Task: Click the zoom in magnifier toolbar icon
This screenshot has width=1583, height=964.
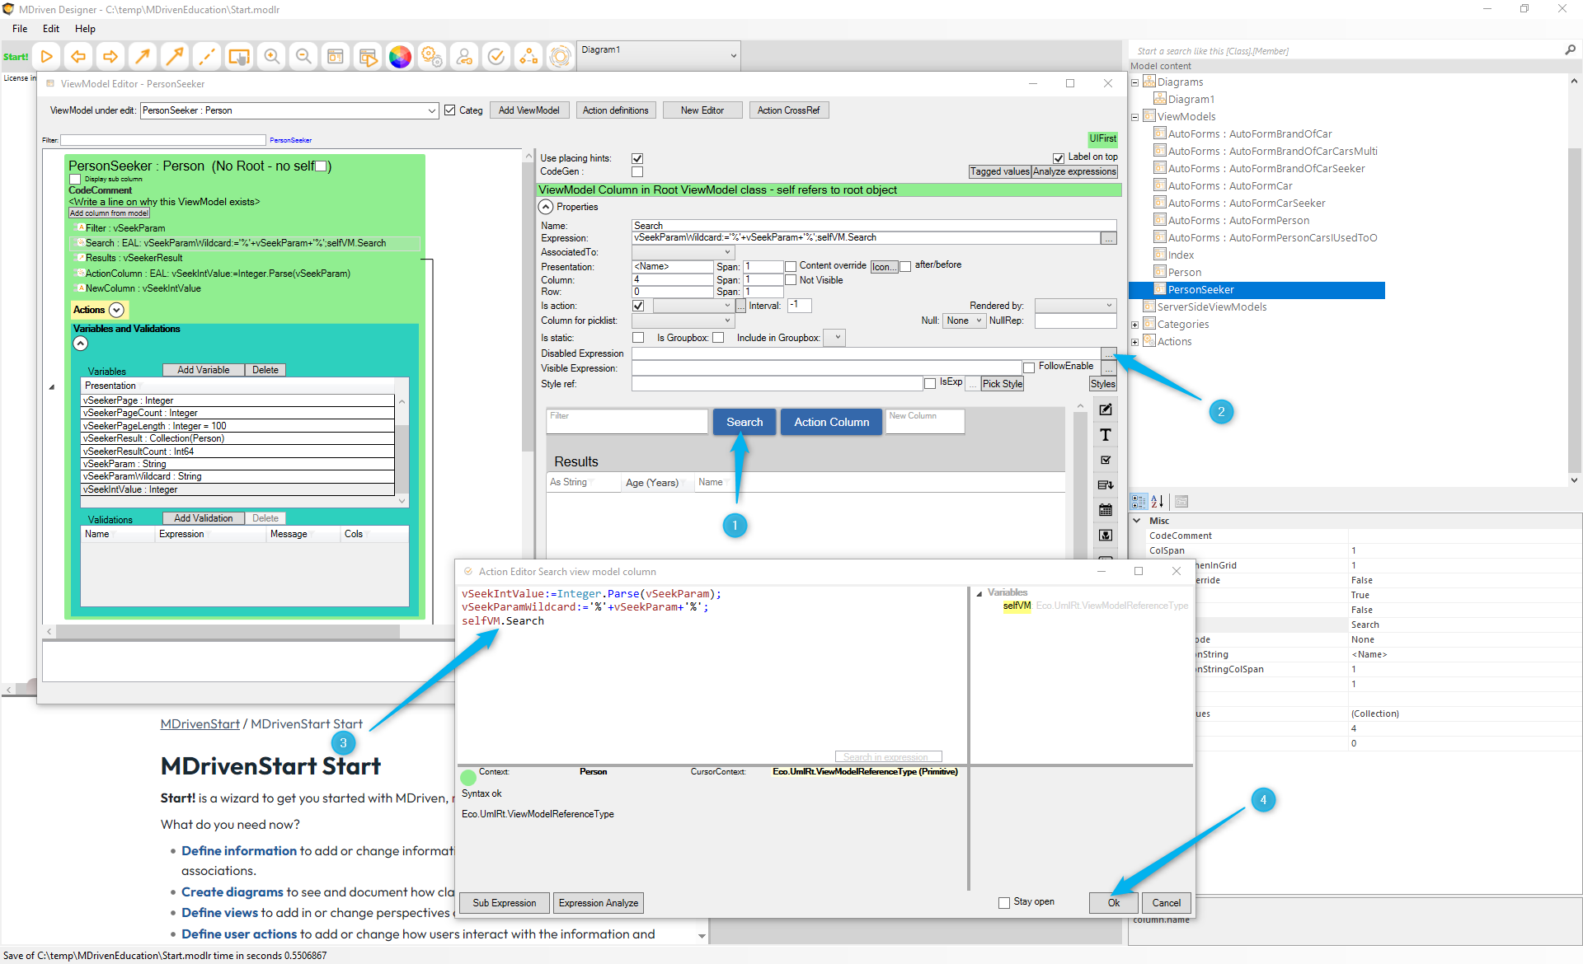Action: pyautogui.click(x=271, y=56)
